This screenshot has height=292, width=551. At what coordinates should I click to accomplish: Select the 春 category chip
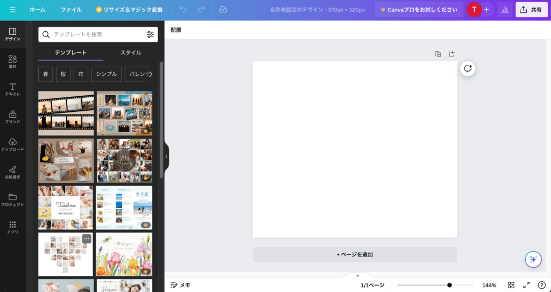[x=46, y=75]
